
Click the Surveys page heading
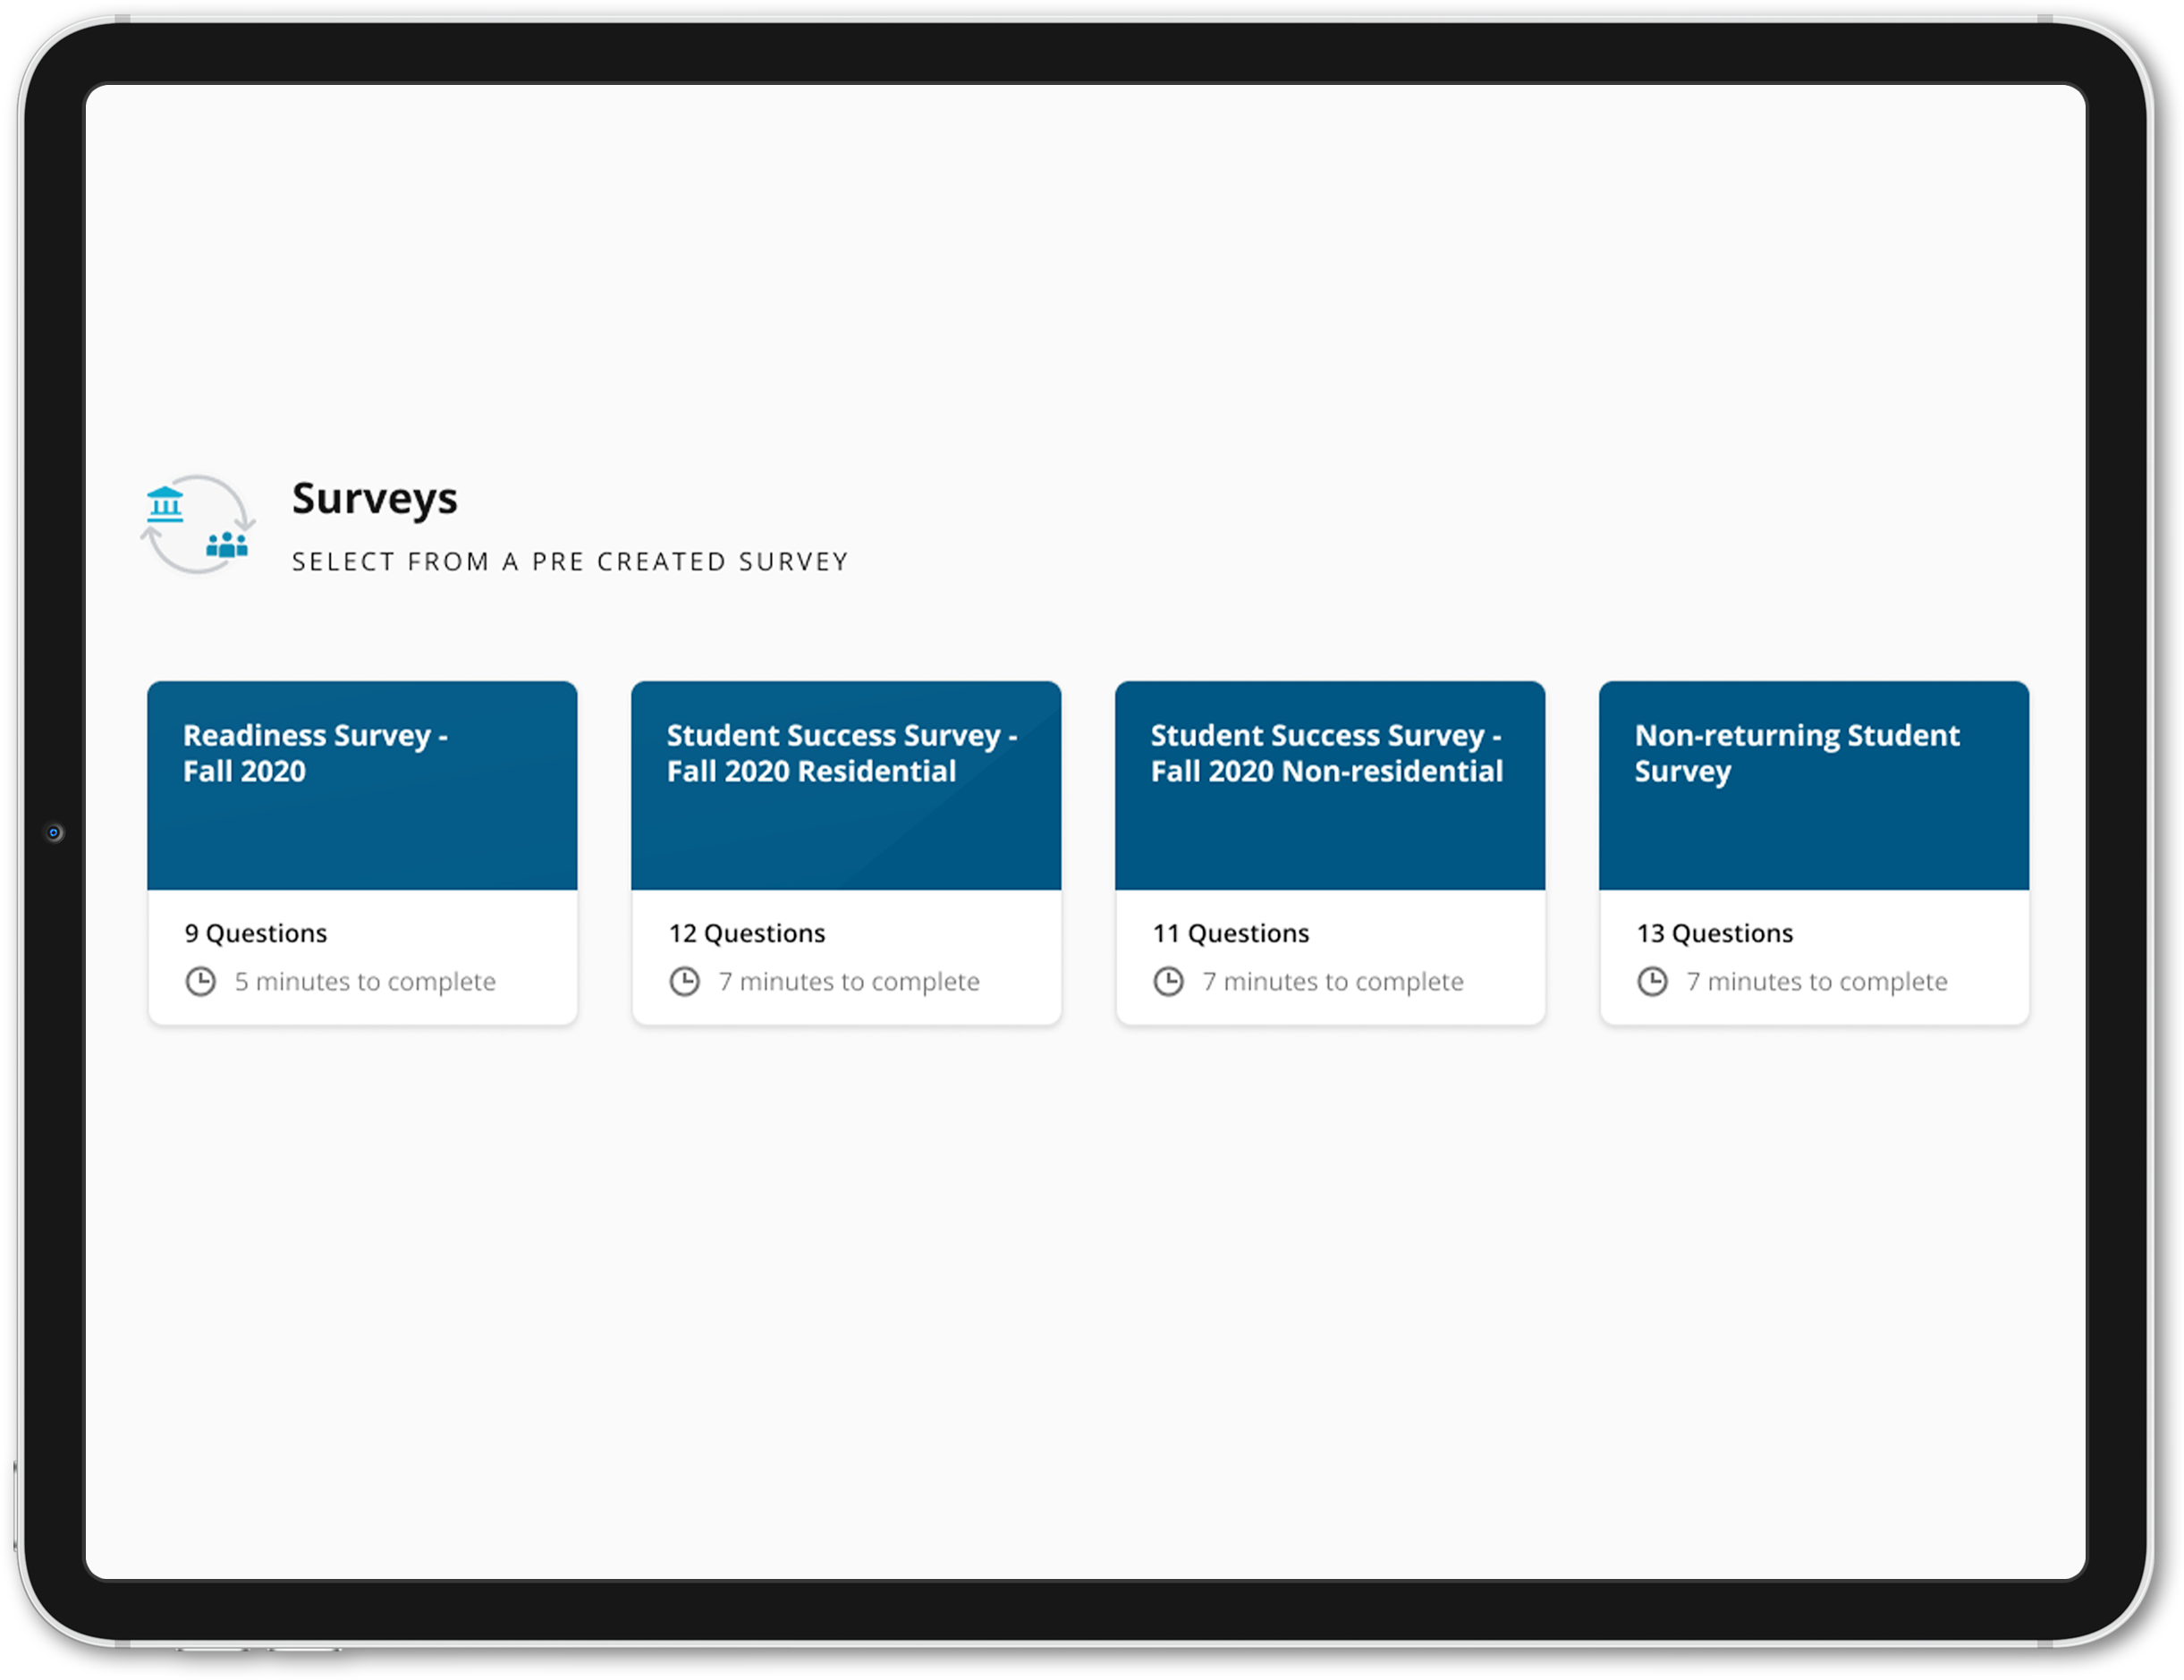[x=375, y=499]
